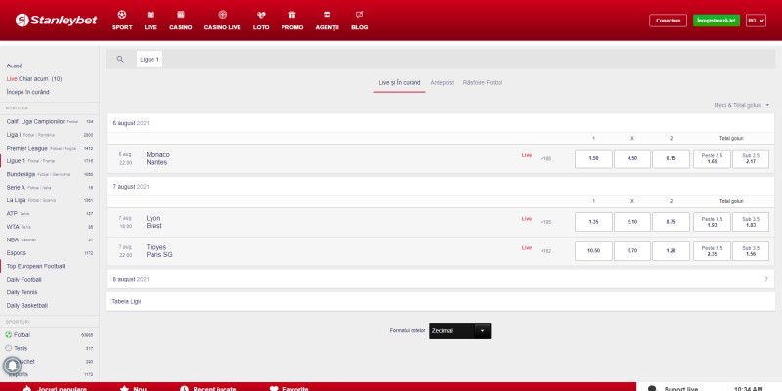782x391 pixels.
Task: Open Favorite heart in bottom bar
Action: [288, 388]
